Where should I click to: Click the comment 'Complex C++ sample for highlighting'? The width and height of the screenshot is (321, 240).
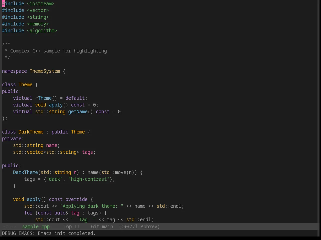tap(58, 51)
